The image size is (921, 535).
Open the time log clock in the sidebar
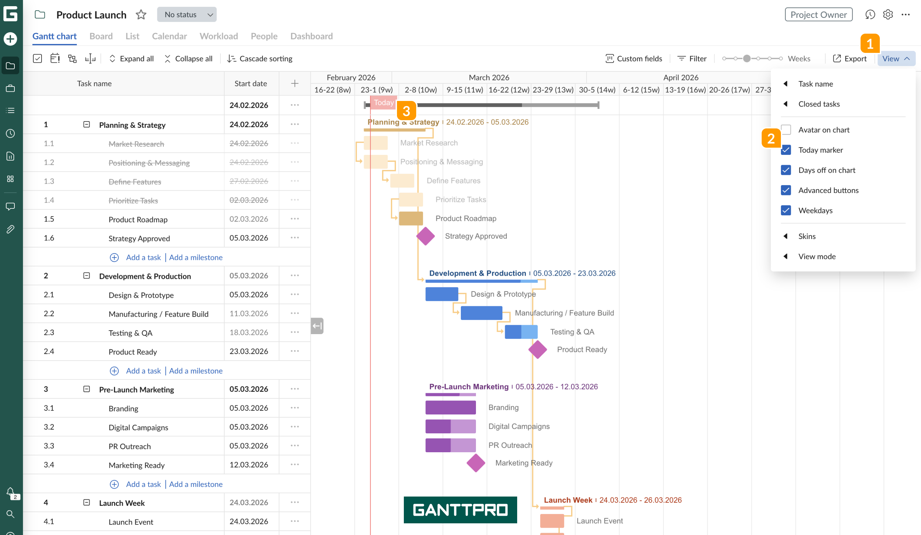[10, 133]
